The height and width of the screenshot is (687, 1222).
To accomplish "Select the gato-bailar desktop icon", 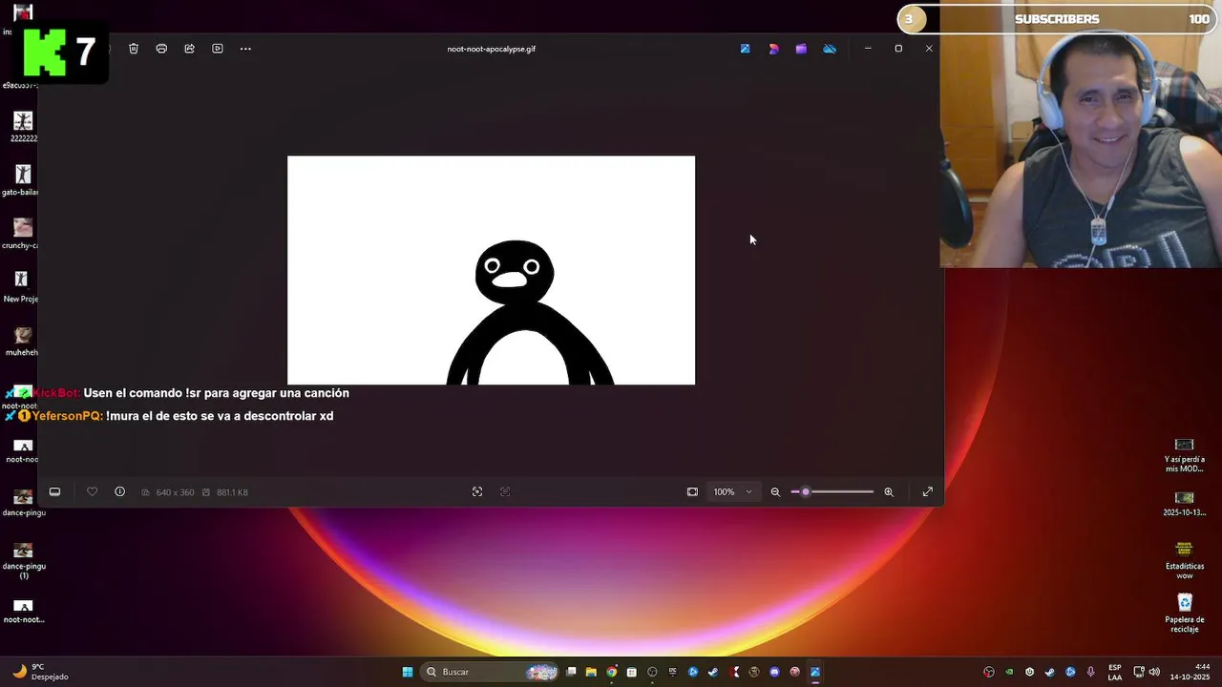I will tap(21, 180).
